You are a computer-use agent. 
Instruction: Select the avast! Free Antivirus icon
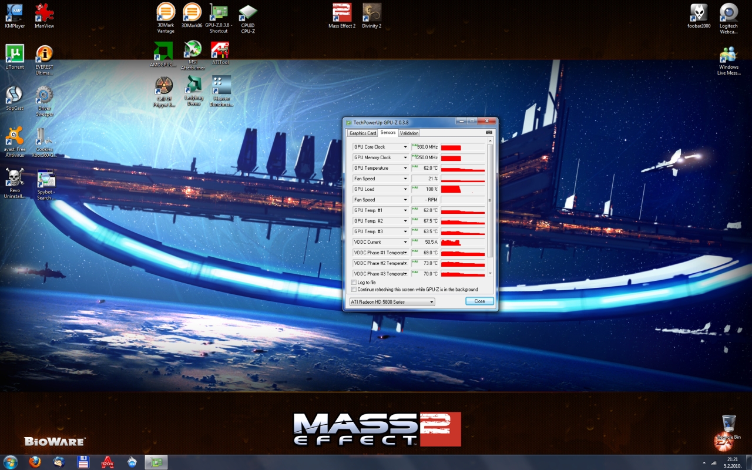(15, 142)
